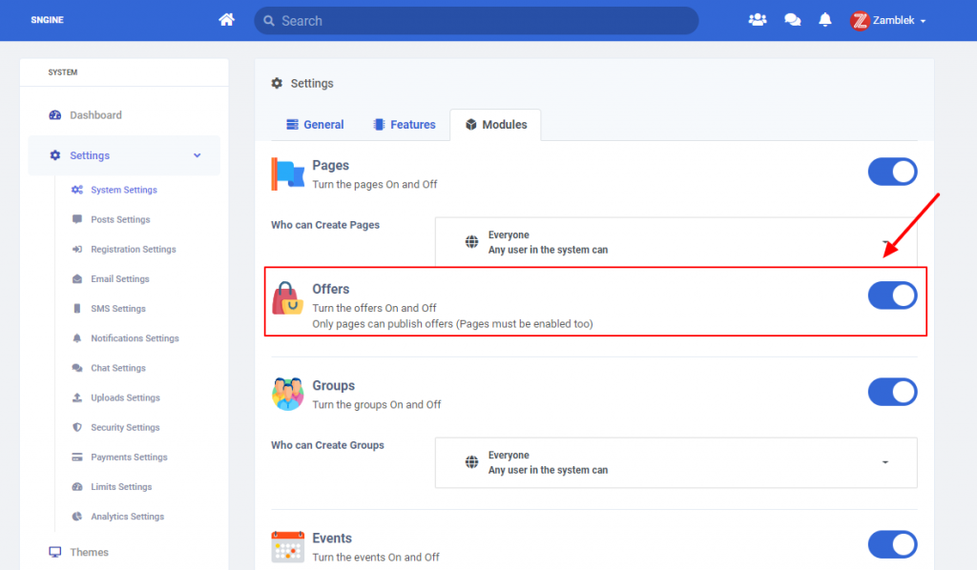
Task: Open Limits Settings link
Action: (x=121, y=487)
